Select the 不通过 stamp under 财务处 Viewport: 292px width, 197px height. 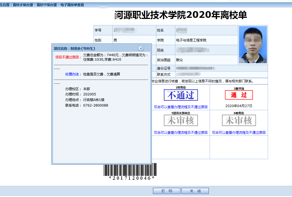pyautogui.click(x=181, y=95)
